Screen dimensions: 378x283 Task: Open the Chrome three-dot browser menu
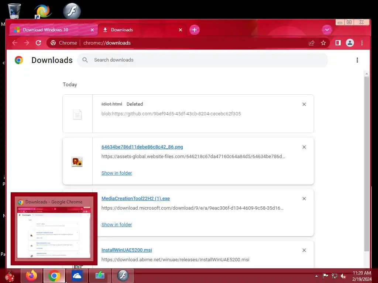tap(362, 43)
